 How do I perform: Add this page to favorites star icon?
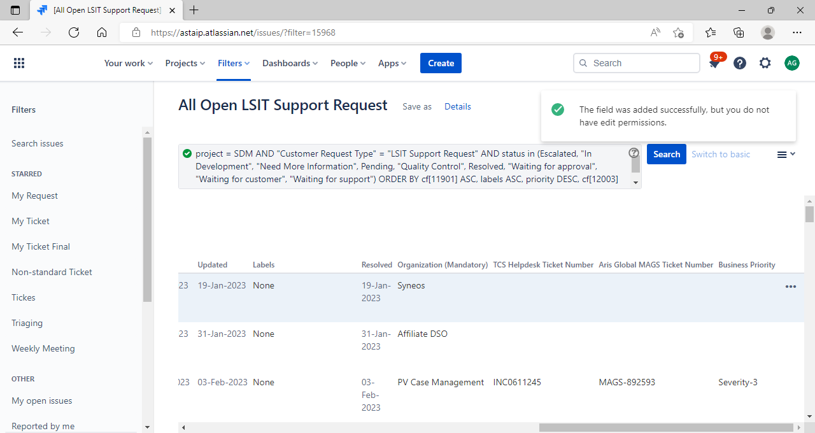[x=678, y=32]
